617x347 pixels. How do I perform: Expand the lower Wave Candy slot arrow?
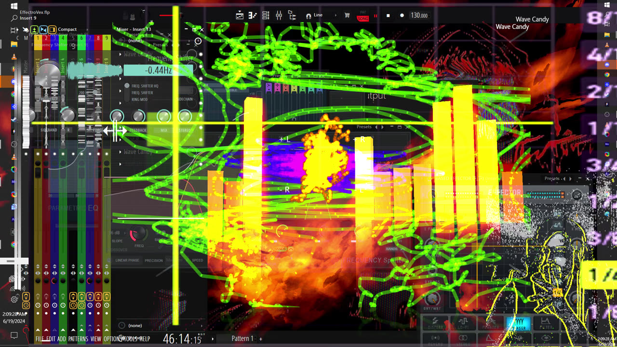pos(121,151)
